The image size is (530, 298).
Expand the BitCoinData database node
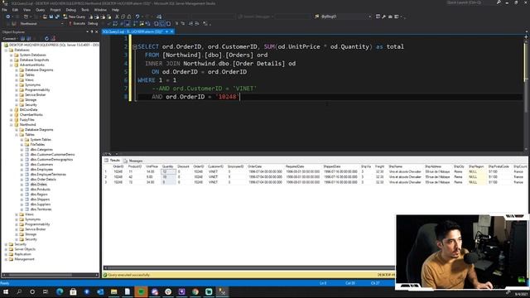pos(11,110)
